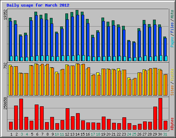Click the red KBytes bar for day 30
The width and height of the screenshot is (176, 138).
coord(160,114)
